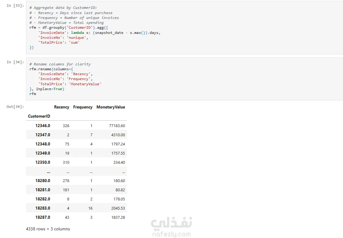343x238 pixels.
Task: Click monetary value 1797.24
Action: click(x=118, y=144)
